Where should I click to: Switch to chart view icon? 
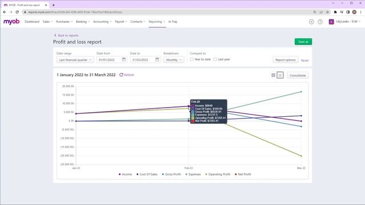[x=280, y=75]
